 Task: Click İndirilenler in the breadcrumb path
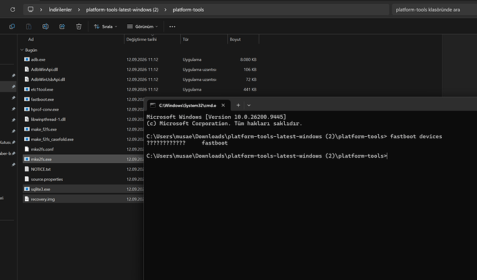pos(60,10)
